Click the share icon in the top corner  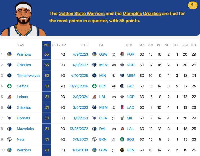pos(192,5)
